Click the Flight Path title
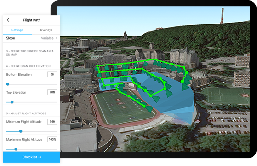Screen dimensions: 257x166 tap(32, 20)
